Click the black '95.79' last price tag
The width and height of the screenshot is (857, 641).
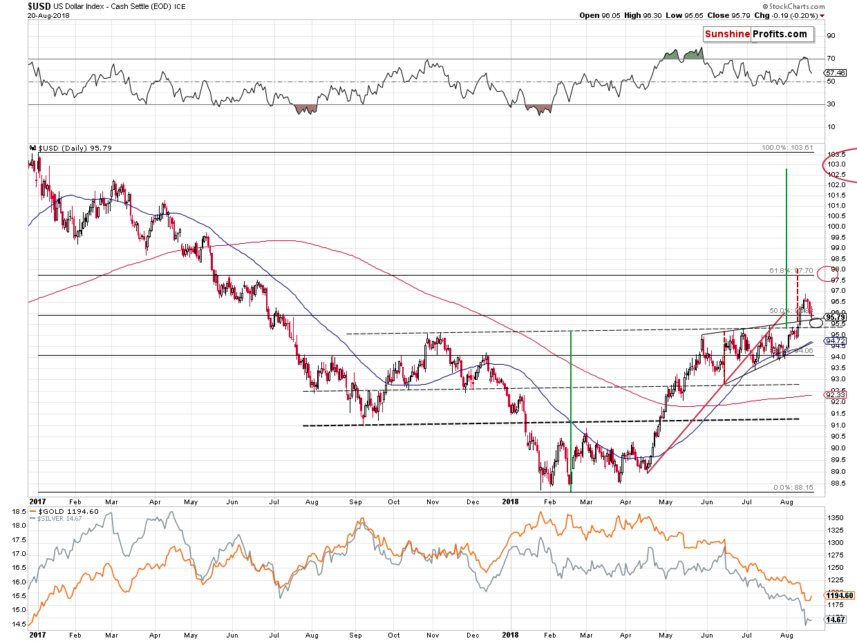click(x=836, y=317)
